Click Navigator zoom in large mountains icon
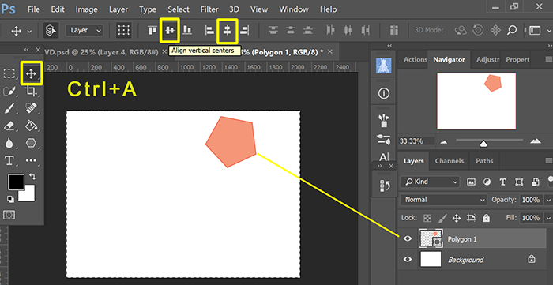 536,141
